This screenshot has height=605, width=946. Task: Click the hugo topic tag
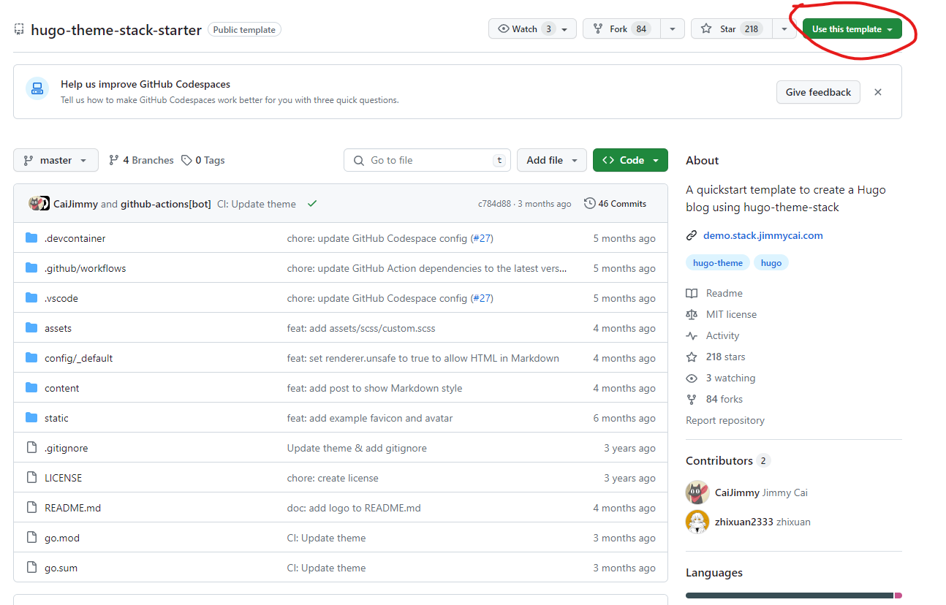click(x=771, y=262)
